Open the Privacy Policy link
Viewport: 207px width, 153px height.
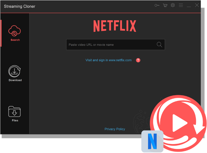coord(115,129)
